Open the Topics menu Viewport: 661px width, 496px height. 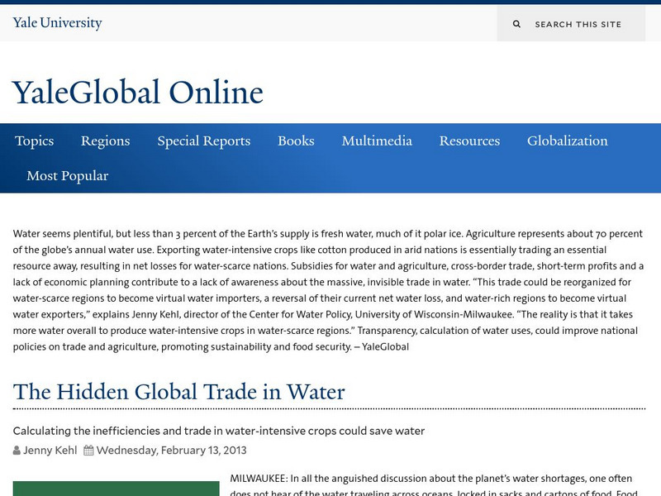point(34,141)
